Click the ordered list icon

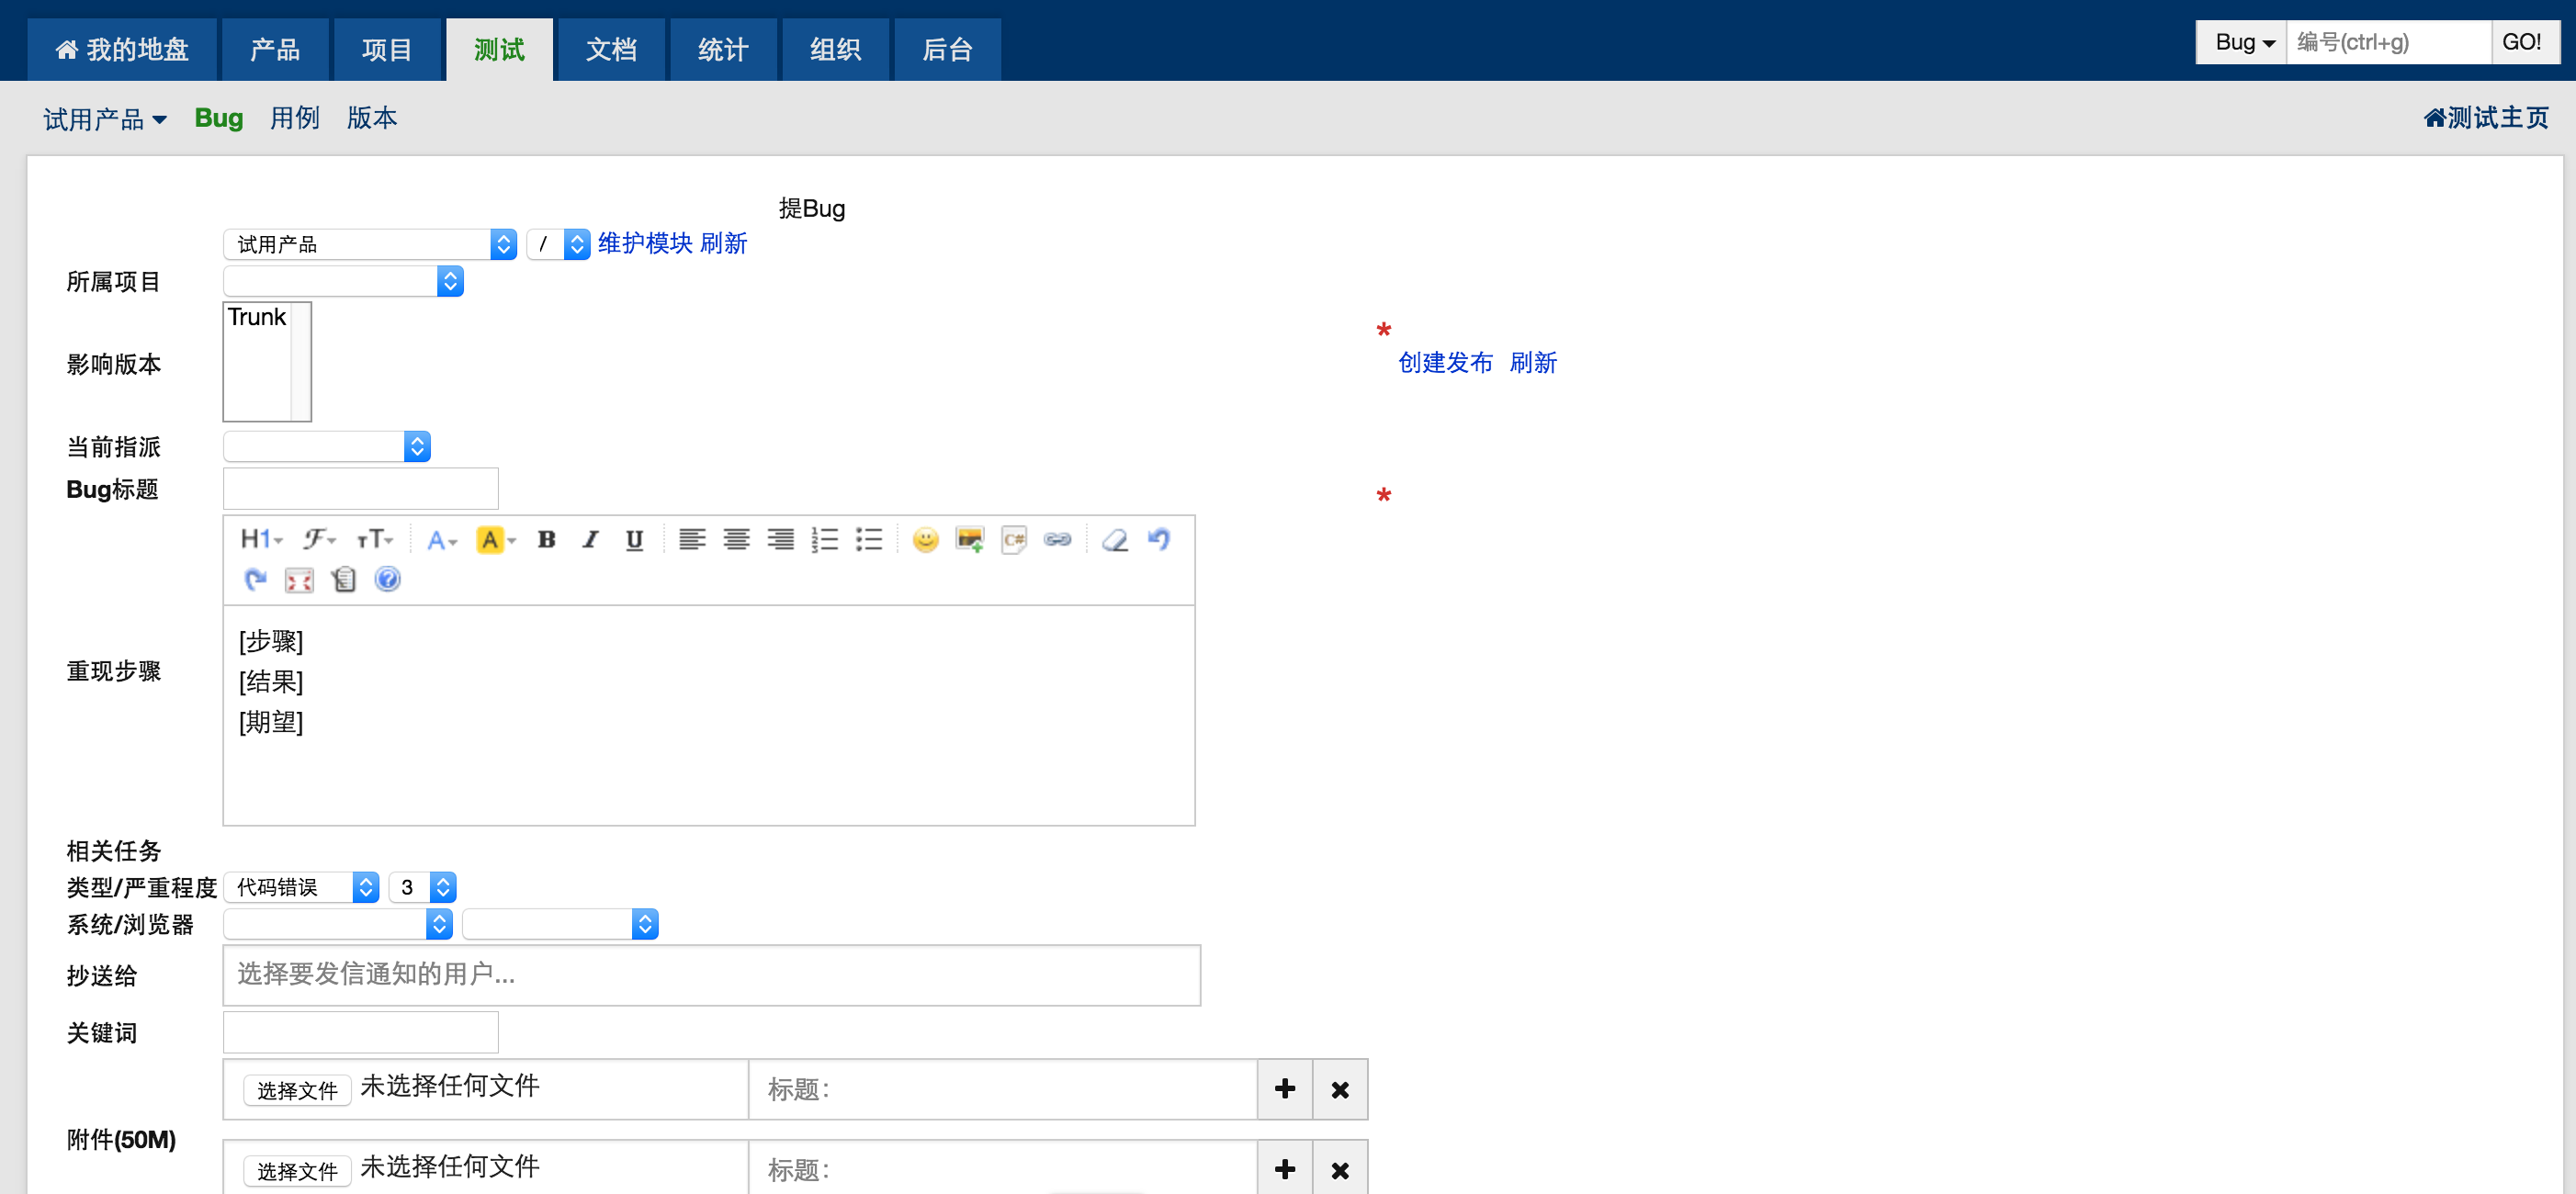tap(824, 540)
